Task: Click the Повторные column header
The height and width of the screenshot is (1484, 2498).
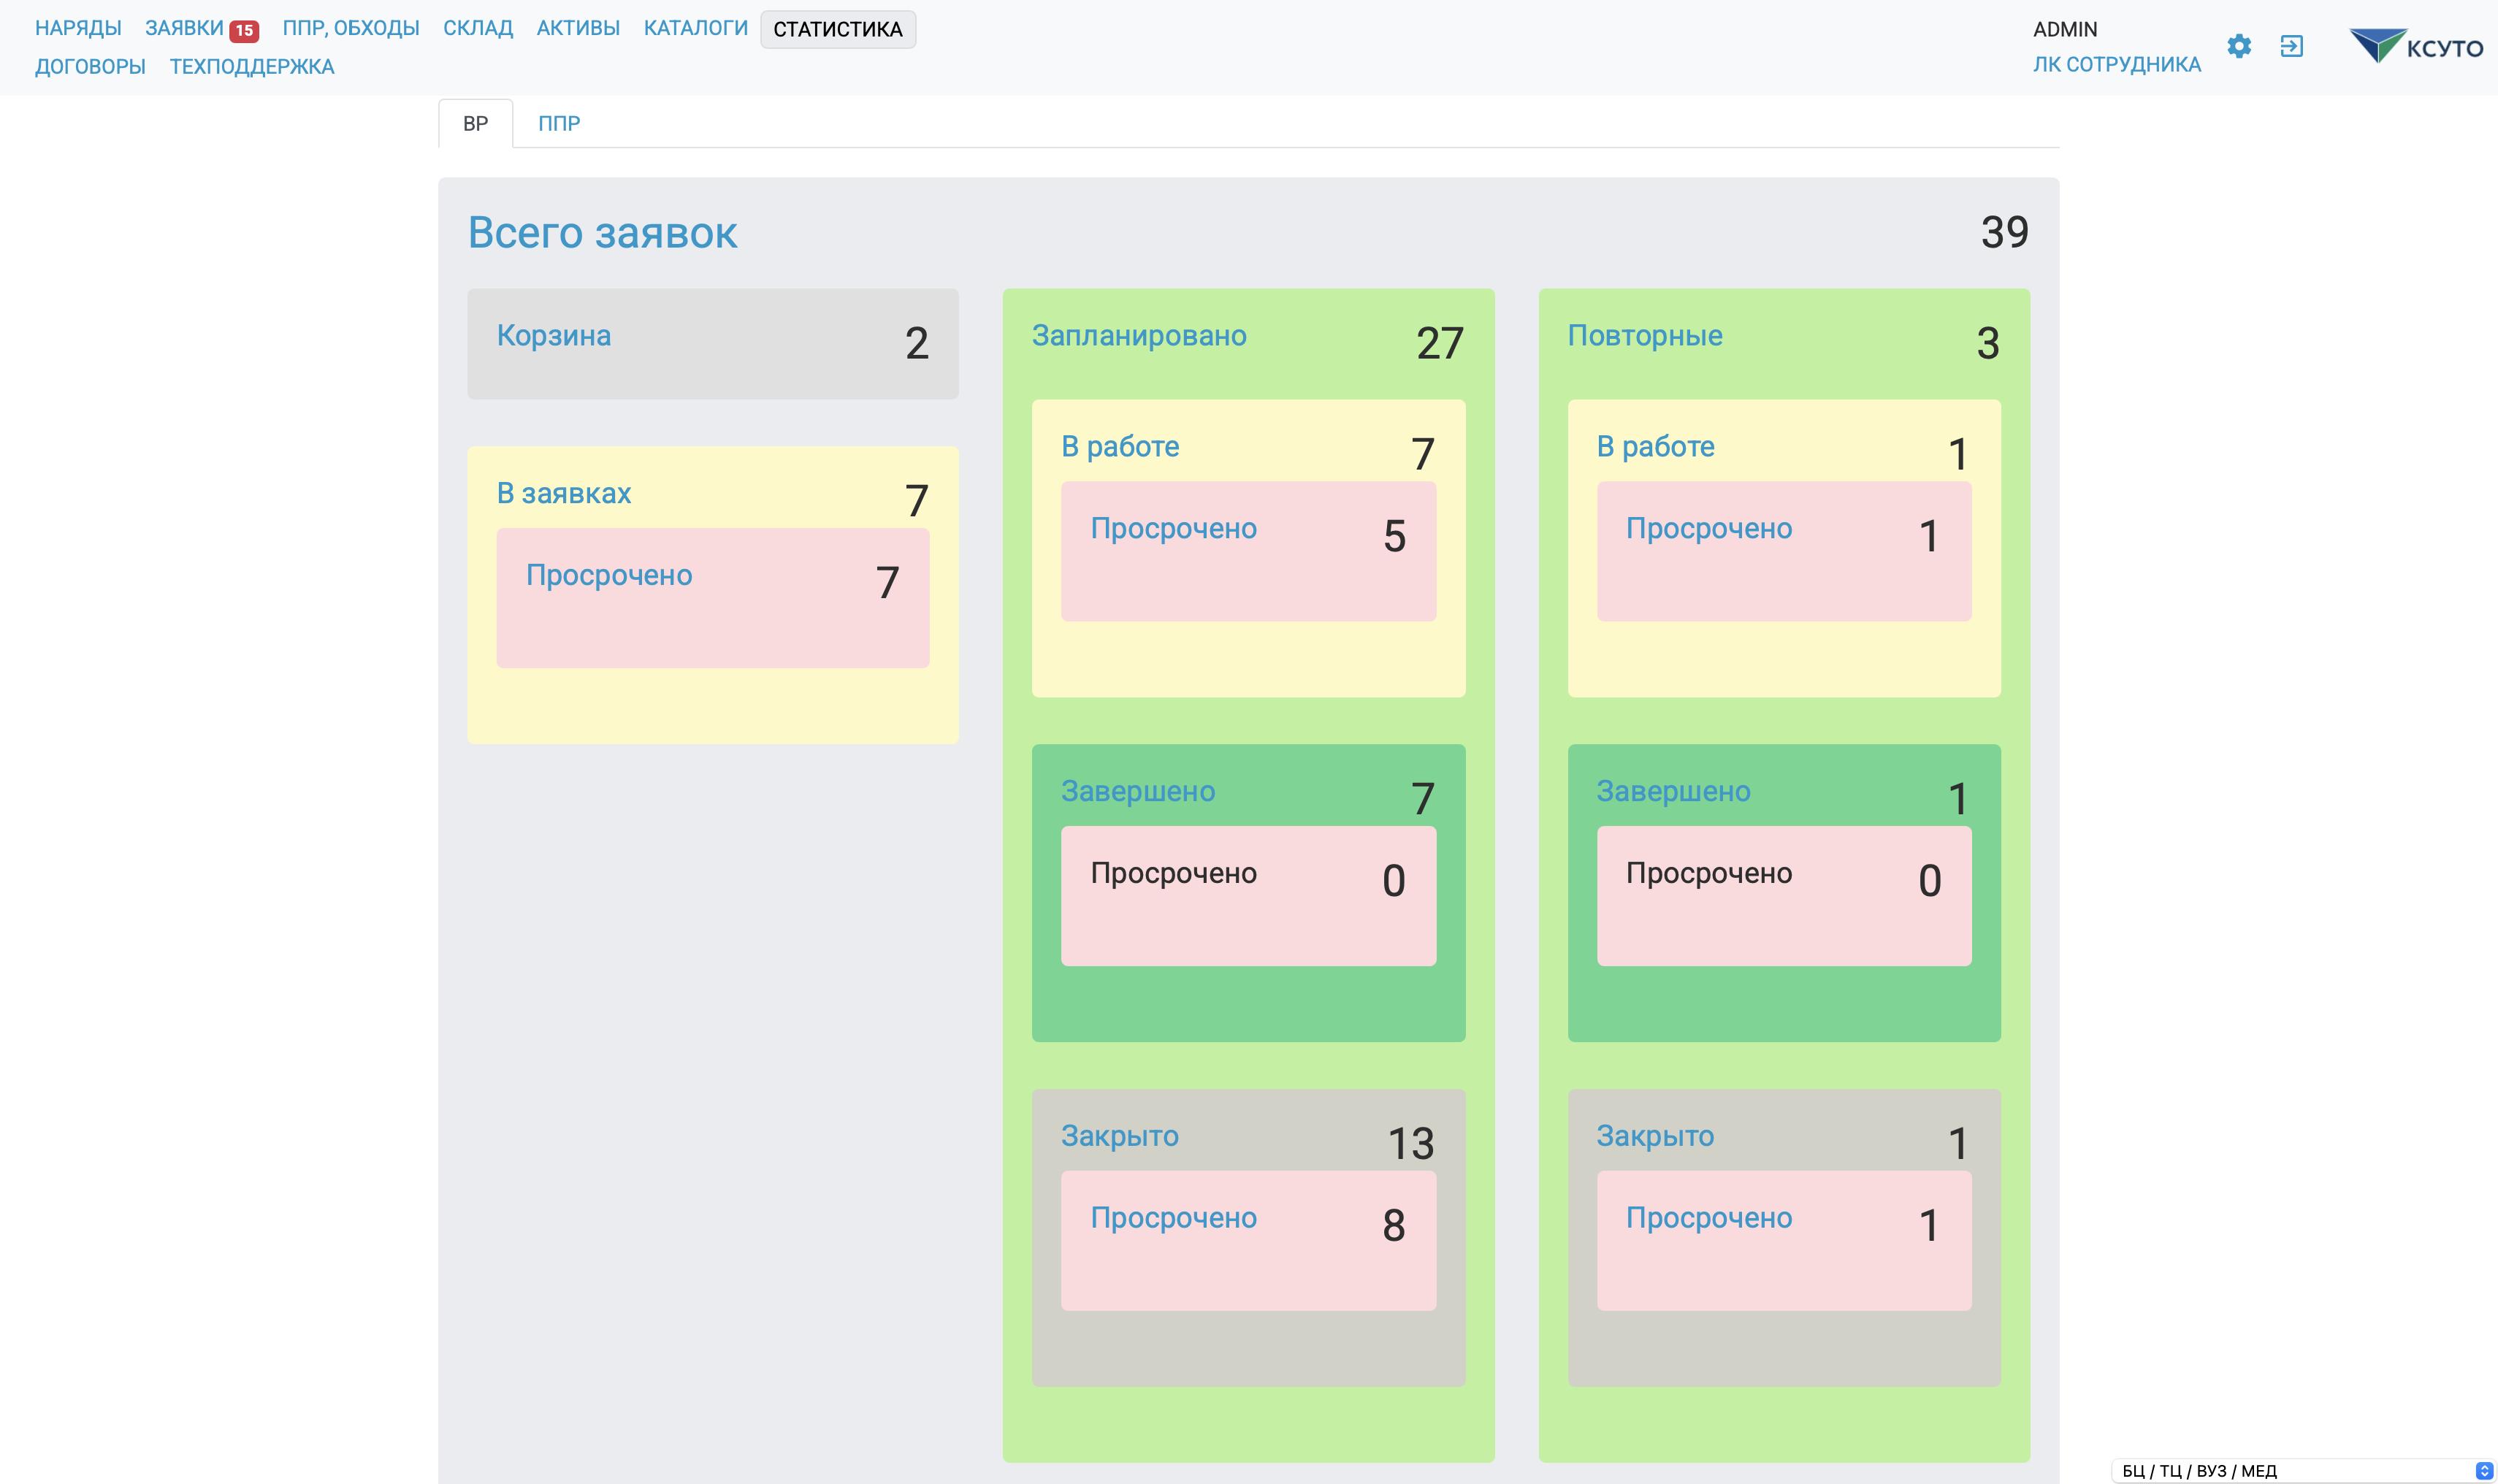Action: pos(1644,335)
